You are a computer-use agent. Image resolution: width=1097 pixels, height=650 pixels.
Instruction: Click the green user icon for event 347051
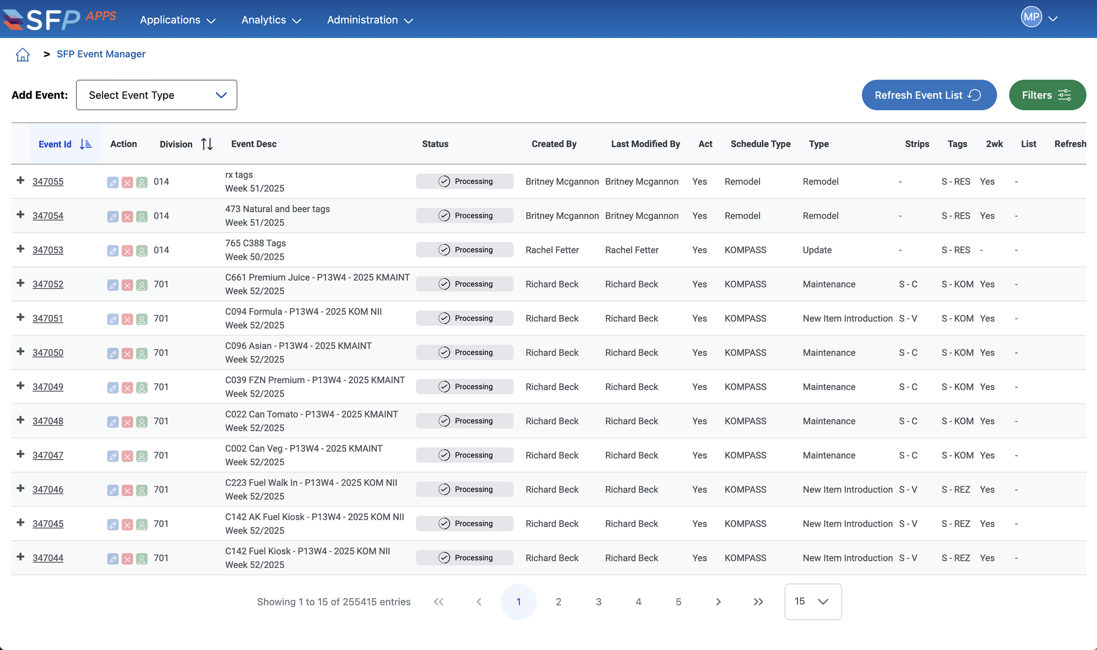(x=142, y=319)
